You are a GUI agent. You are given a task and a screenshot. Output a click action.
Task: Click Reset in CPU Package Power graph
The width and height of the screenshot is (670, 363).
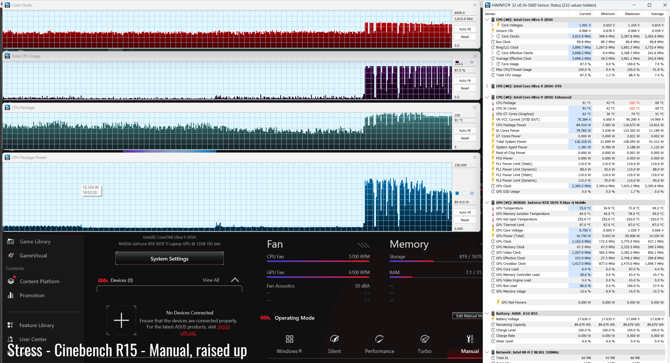[x=465, y=220]
